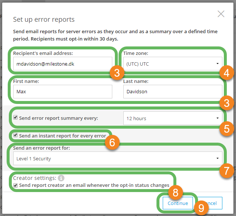This screenshot has height=216, width=236.
Task: Click the orange callout badge numbered 9
Action: [x=201, y=208]
